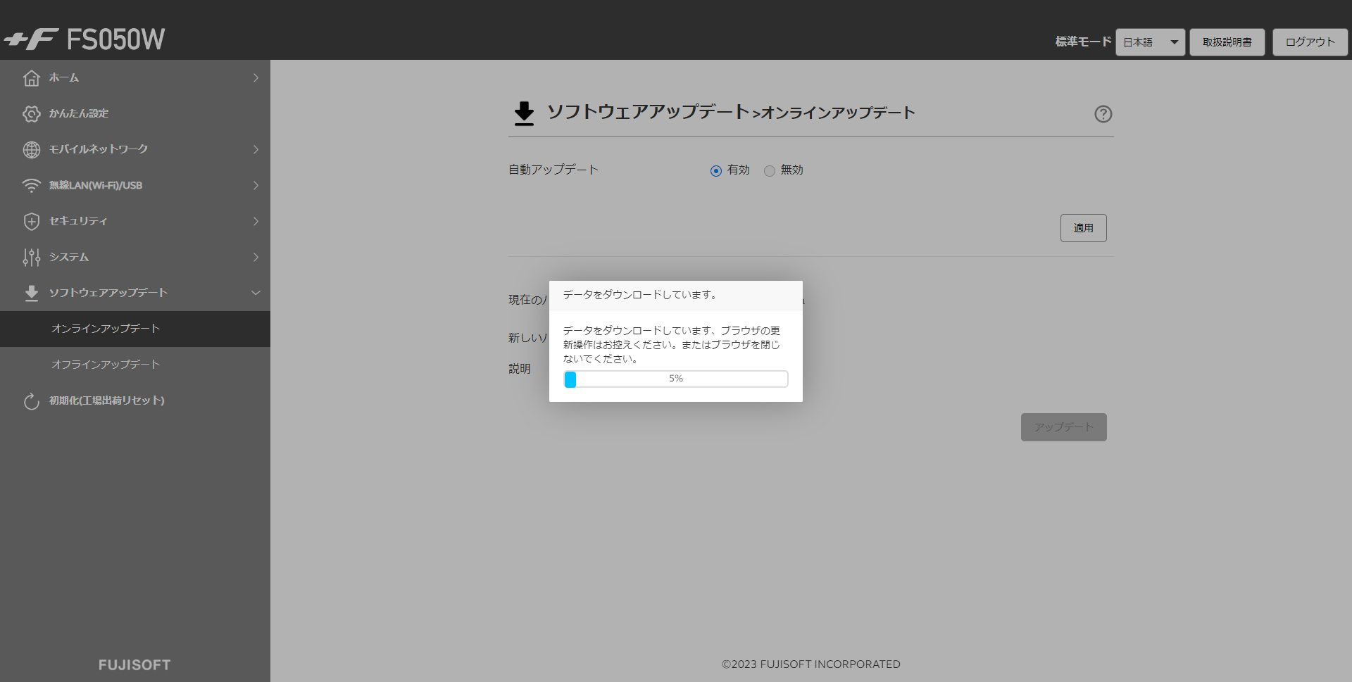
Task: Click the ソフトウェアアップデート>オンラインアップデート heading text
Action: point(731,113)
